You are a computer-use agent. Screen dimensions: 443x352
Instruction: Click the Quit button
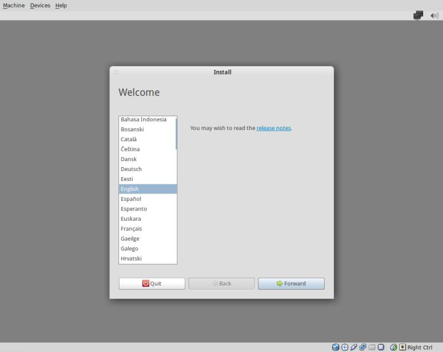[x=152, y=283]
